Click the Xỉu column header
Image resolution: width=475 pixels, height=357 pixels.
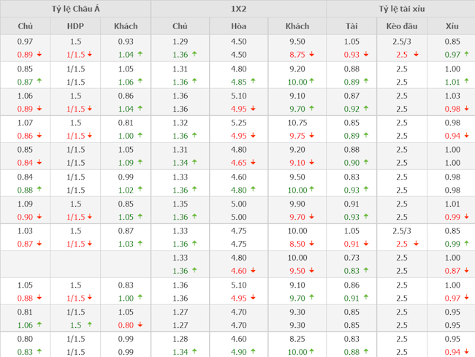pos(452,26)
